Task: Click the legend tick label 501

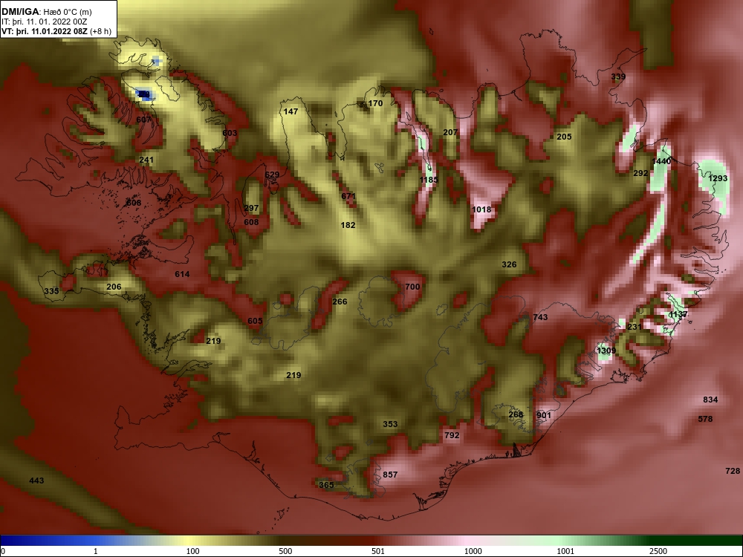Action: point(378,551)
